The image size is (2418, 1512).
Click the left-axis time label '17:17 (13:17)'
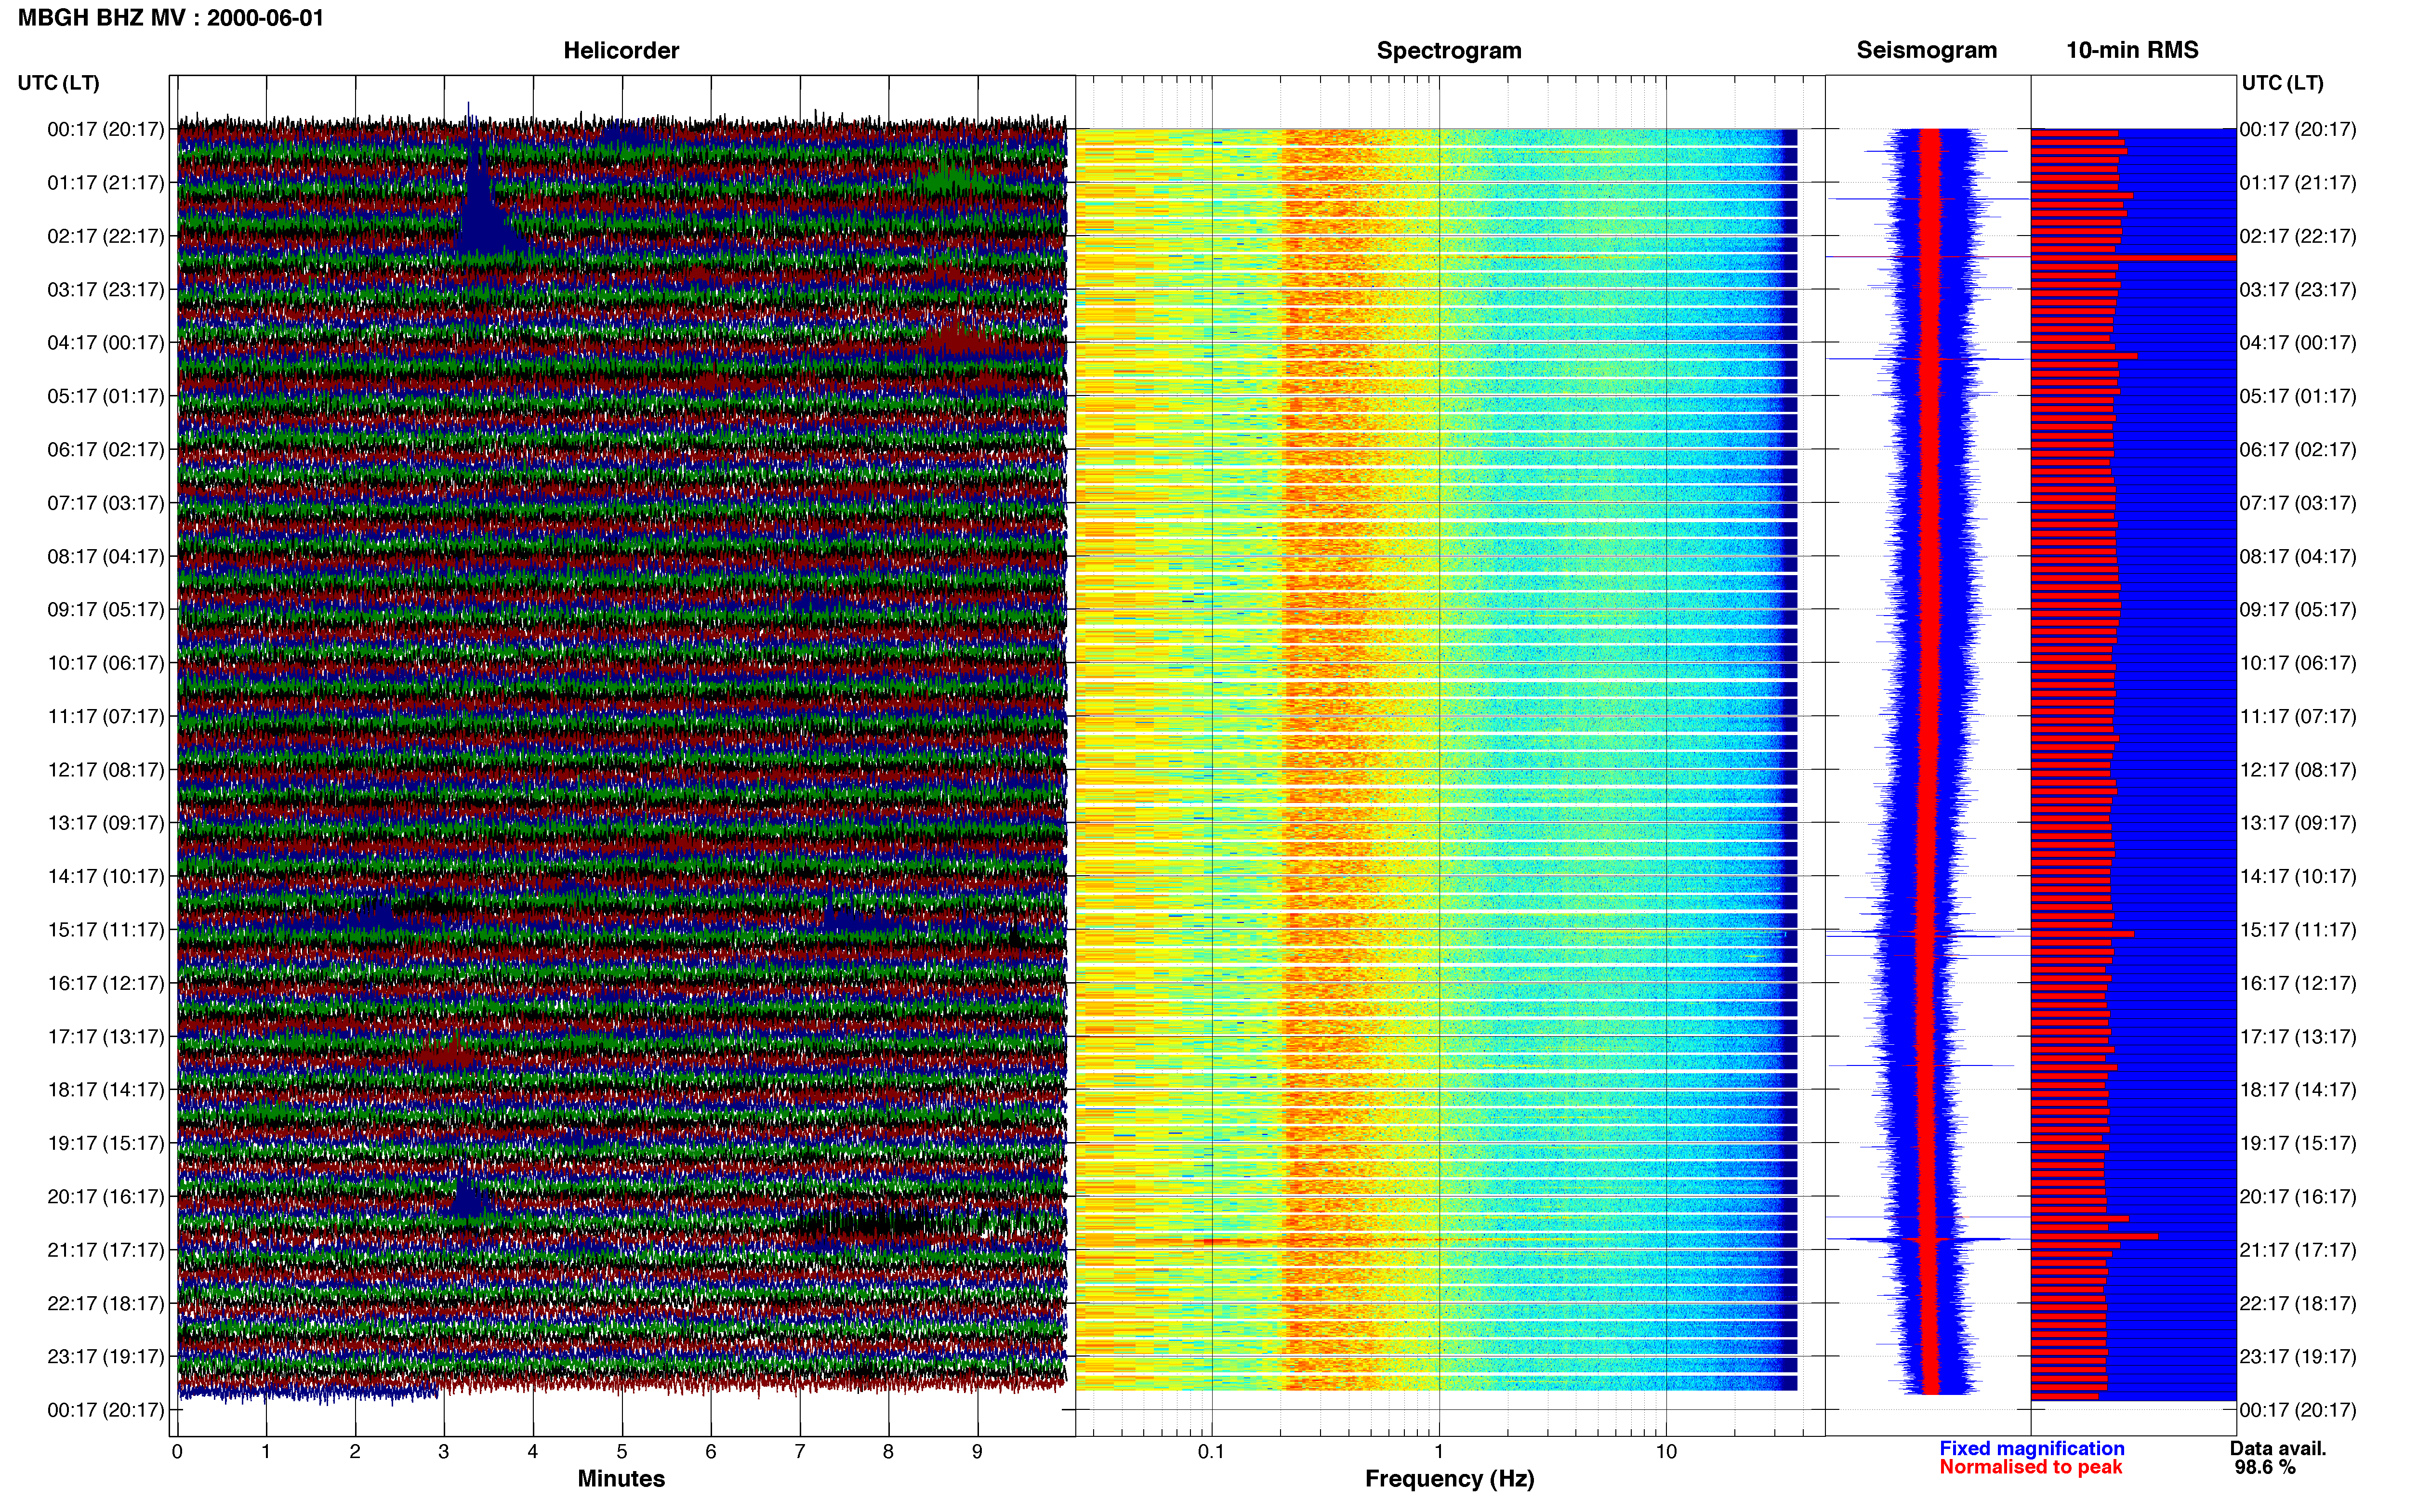point(106,1037)
